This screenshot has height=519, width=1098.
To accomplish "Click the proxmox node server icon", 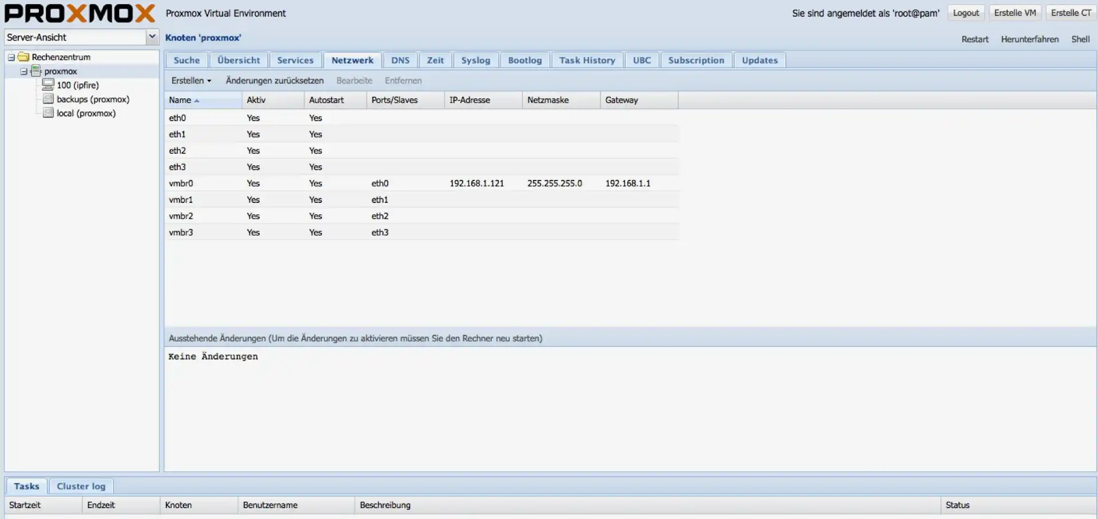I will tap(36, 71).
